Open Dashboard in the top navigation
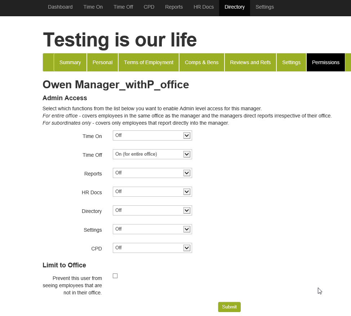Viewport: 351px width, 316px height. 60,7
